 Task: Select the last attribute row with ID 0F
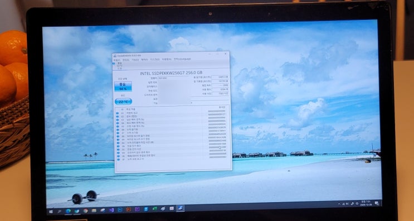click(172, 159)
